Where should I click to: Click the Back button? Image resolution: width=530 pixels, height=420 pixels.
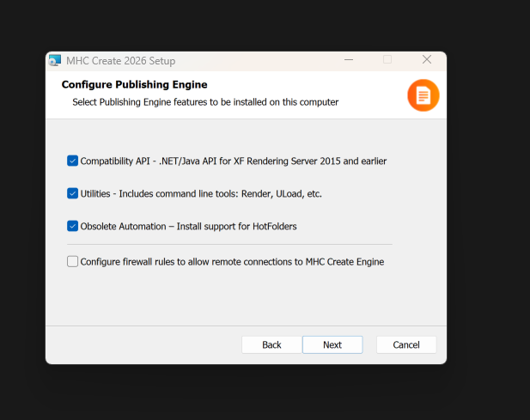click(x=271, y=344)
